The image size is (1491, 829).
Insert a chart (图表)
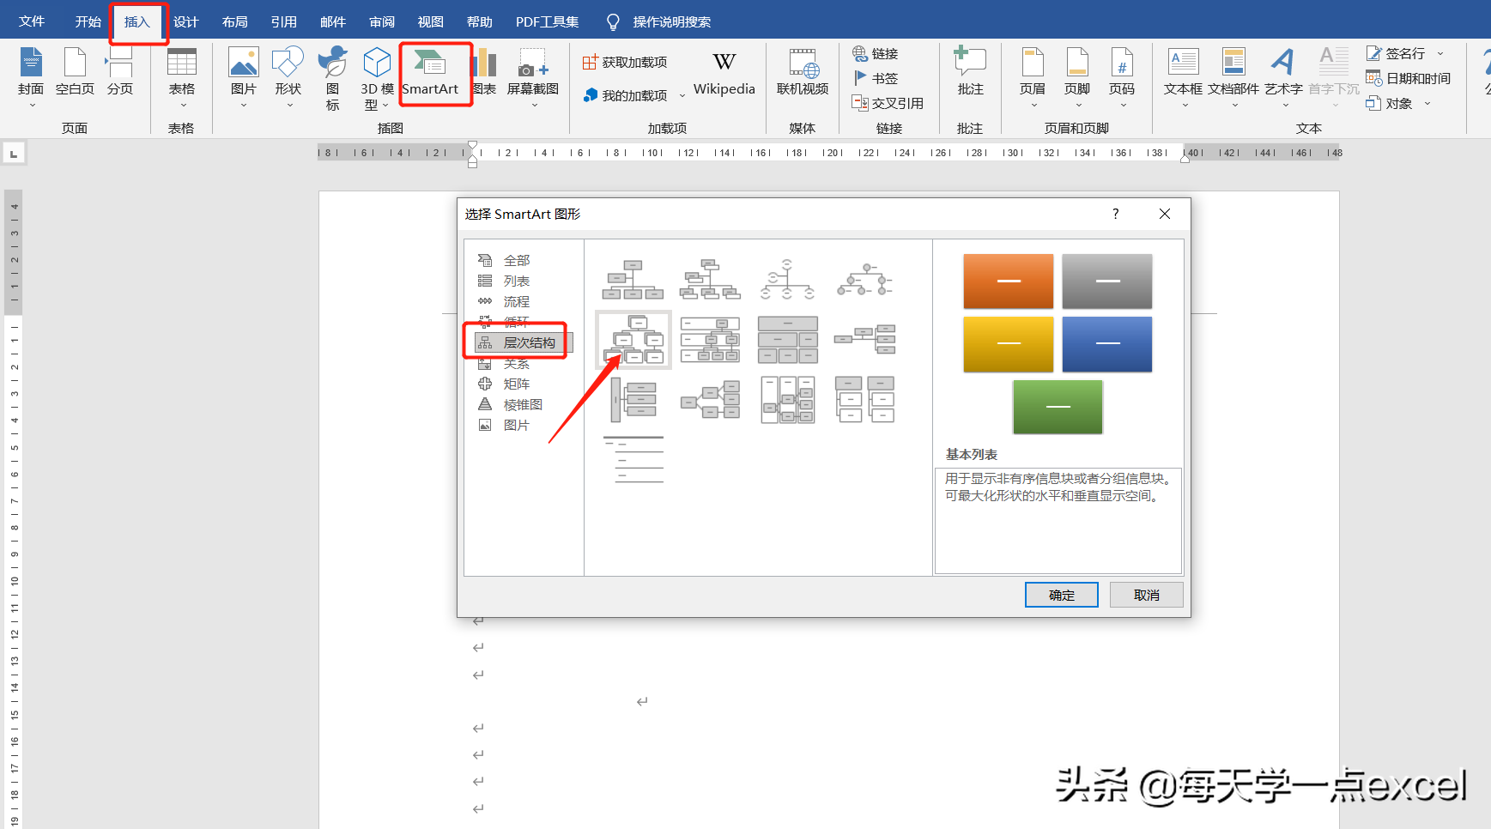485,74
